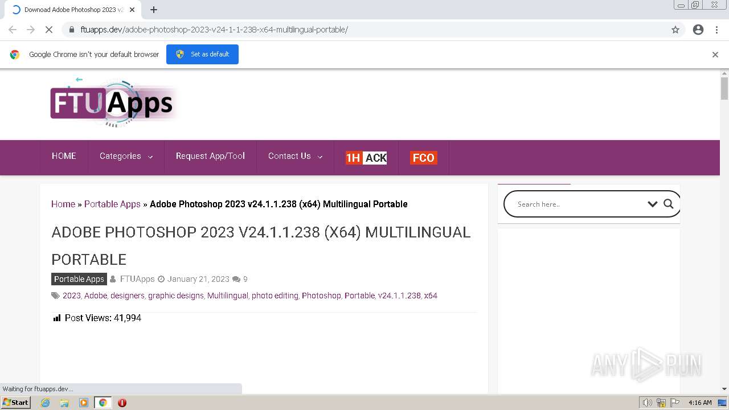Click the Portable Apps category badge

79,279
